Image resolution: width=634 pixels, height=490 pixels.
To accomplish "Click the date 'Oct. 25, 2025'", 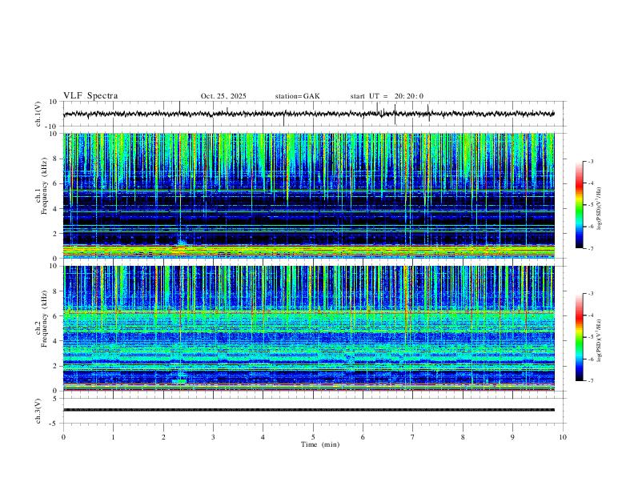I will coord(223,96).
